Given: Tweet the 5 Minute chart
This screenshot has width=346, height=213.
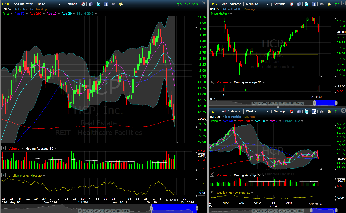Looking at the screenshot, I should tap(306, 4).
